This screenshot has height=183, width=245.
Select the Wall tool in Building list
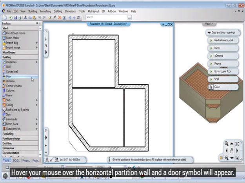click(x=8, y=67)
